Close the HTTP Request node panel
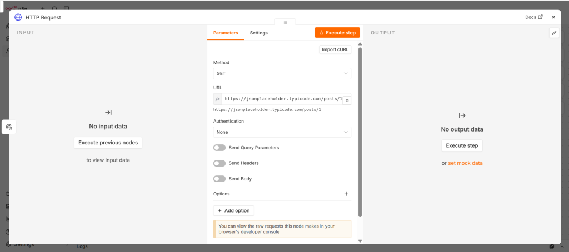 coord(553,17)
